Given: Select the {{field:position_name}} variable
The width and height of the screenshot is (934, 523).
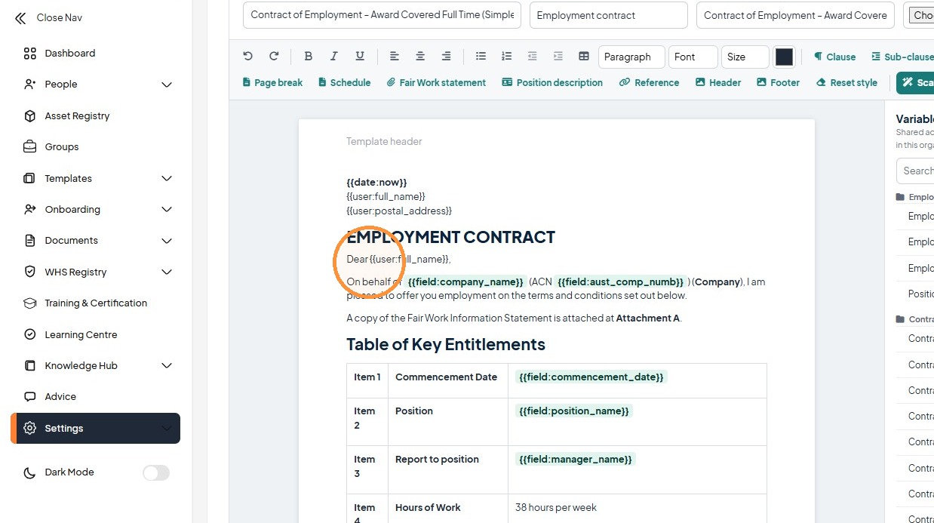Looking at the screenshot, I should pyautogui.click(x=574, y=411).
